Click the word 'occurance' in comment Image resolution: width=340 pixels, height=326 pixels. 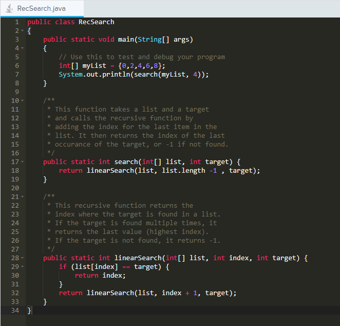(x=72, y=144)
